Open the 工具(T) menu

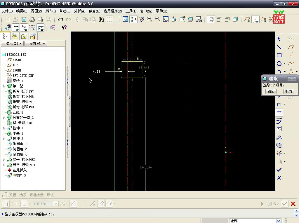point(131,11)
